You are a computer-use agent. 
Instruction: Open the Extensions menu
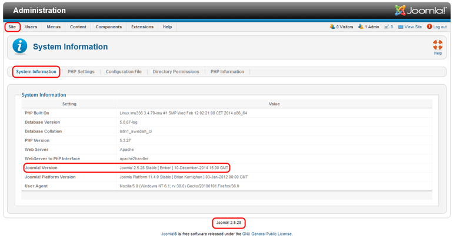click(142, 27)
